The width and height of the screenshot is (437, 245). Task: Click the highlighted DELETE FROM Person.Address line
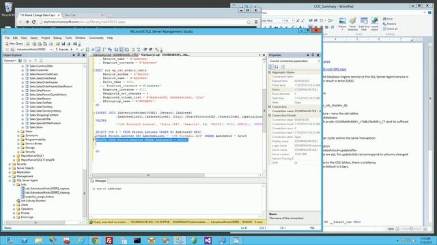141,140
